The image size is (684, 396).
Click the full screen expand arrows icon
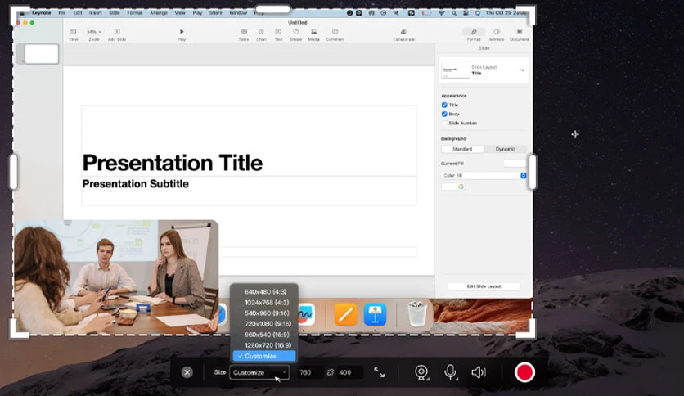(x=379, y=372)
